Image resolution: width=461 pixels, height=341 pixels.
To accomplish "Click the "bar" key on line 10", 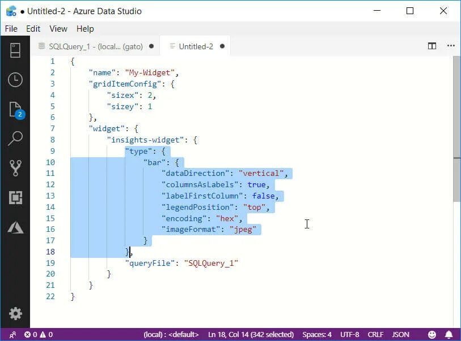I will coord(155,162).
